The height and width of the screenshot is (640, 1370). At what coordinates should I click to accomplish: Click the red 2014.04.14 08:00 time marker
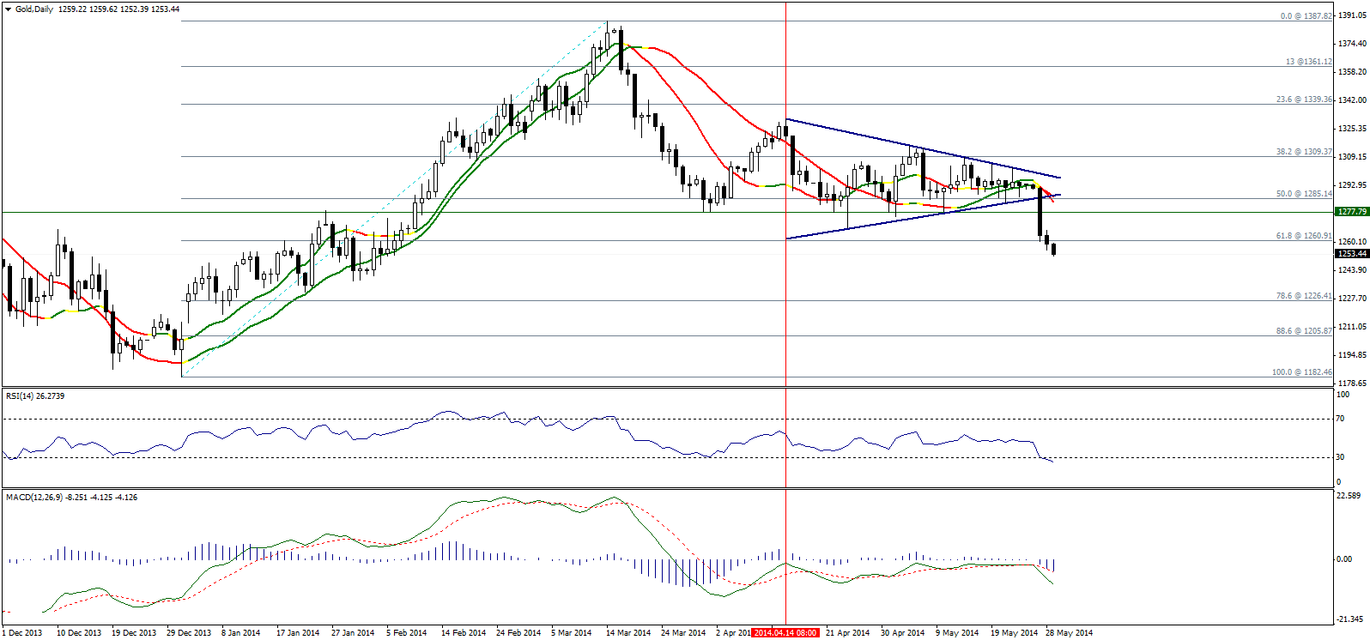[787, 633]
